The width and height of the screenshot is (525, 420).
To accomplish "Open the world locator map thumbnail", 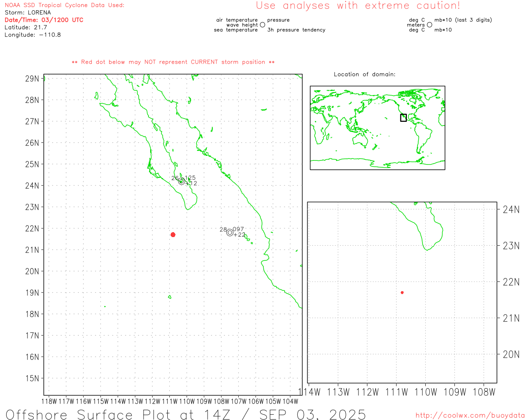I will pos(377,128).
